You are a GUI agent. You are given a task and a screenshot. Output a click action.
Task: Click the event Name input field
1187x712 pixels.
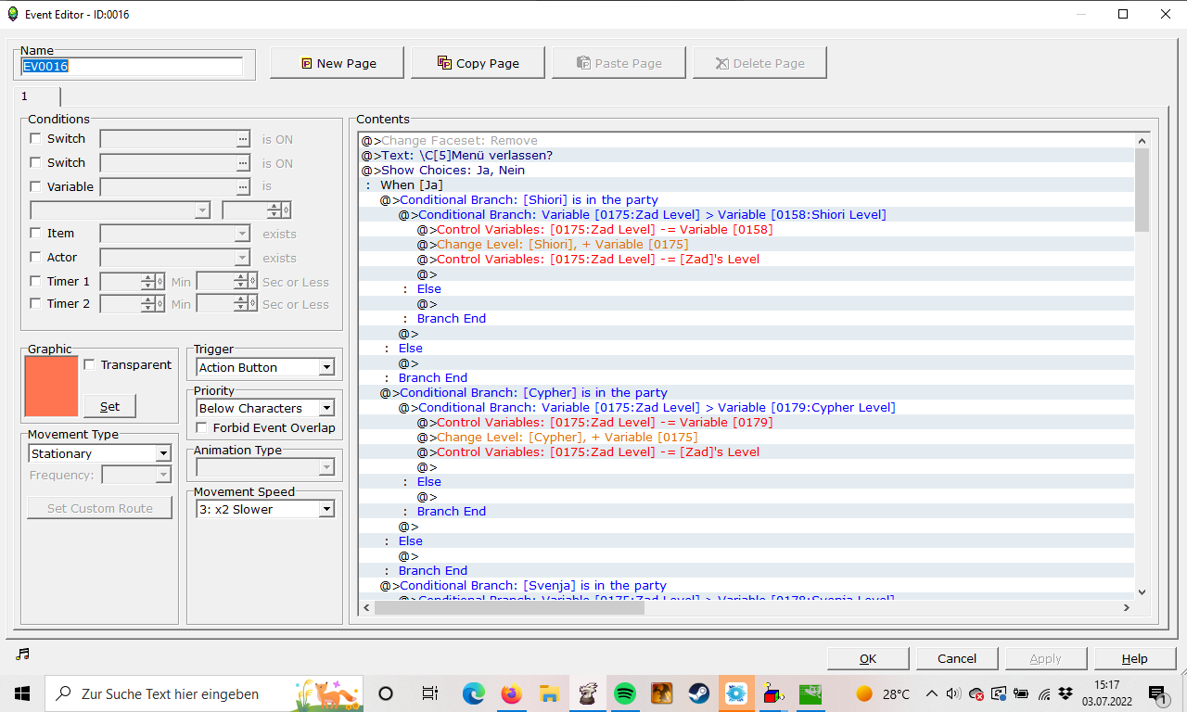[132, 67]
